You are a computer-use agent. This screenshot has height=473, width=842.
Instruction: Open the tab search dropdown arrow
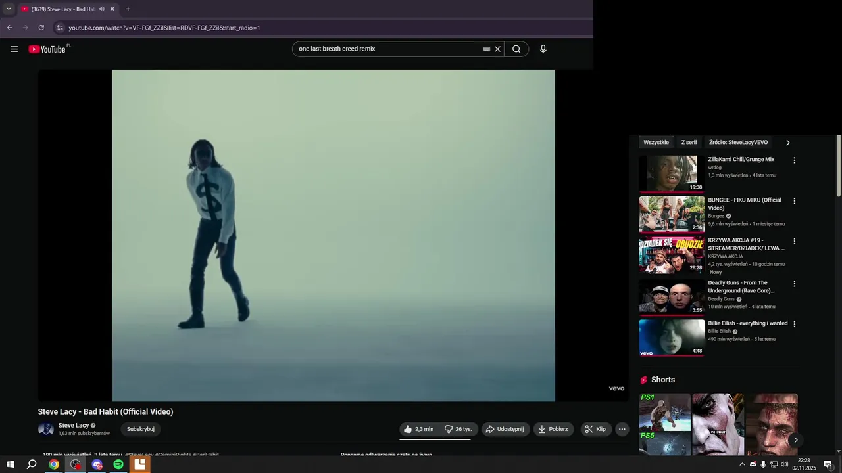(9, 9)
